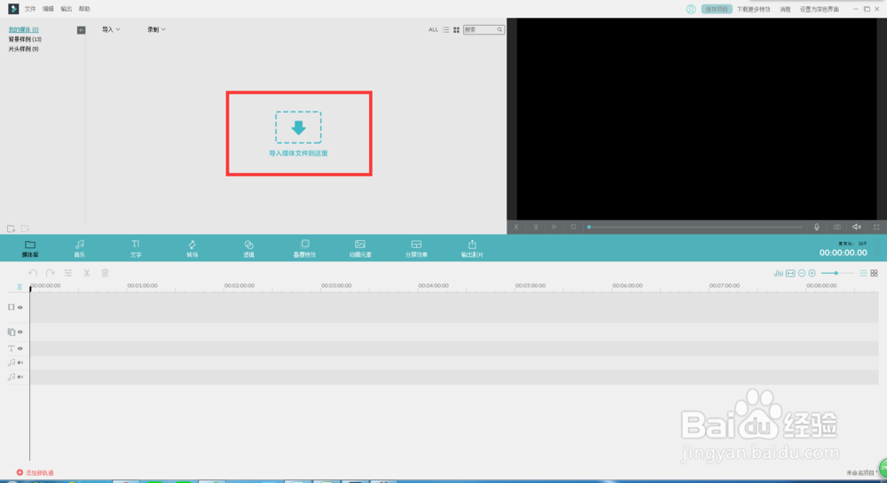Click the microphone voiceover icon

[816, 227]
